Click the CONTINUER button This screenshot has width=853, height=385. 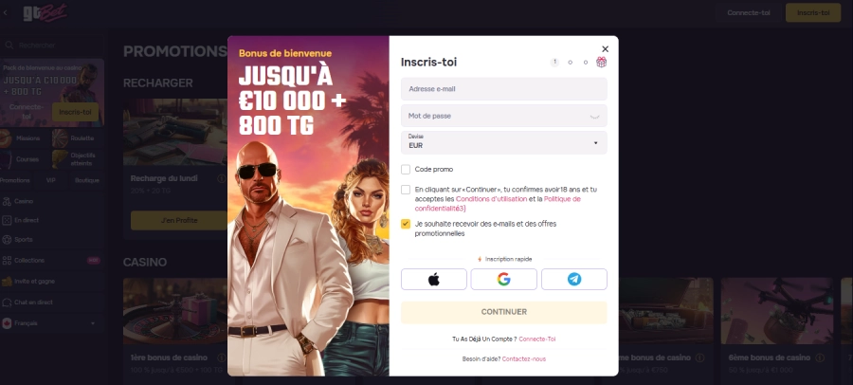[504, 312]
